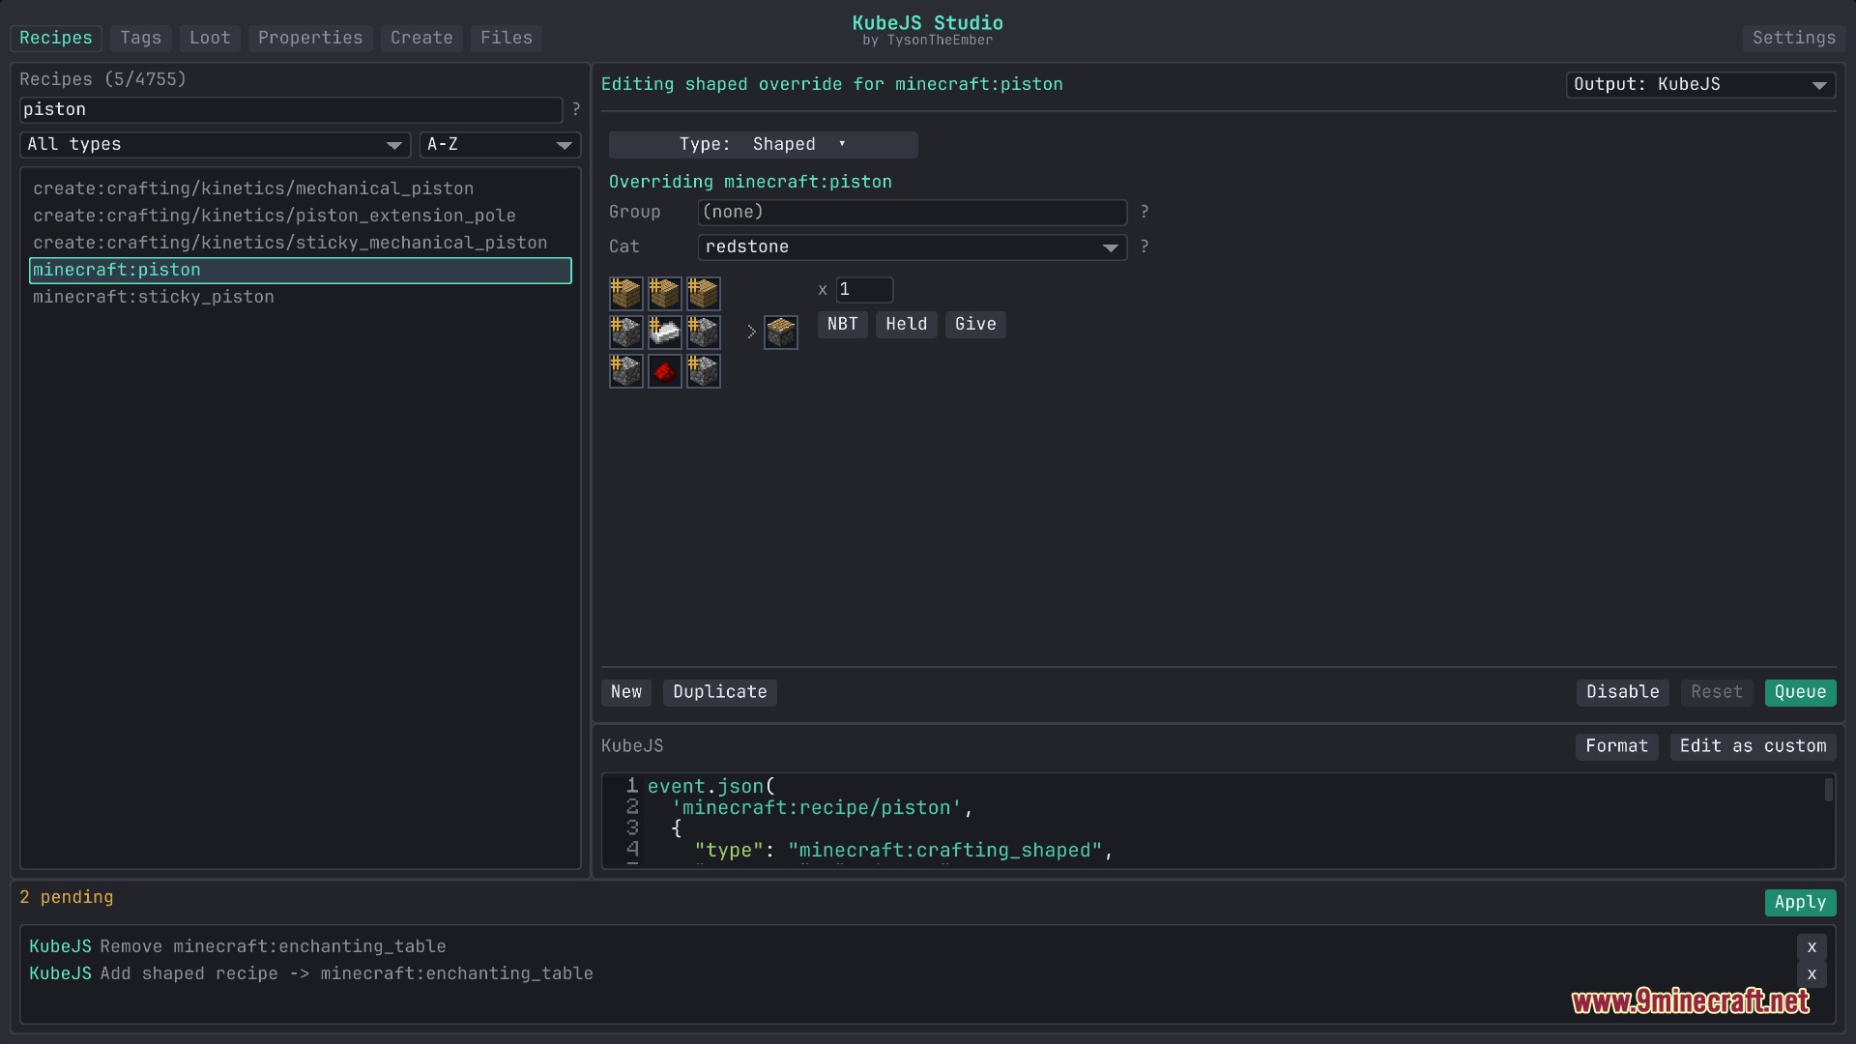Switch to the Files tab
Screen dimensions: 1856x1044
click(x=507, y=38)
